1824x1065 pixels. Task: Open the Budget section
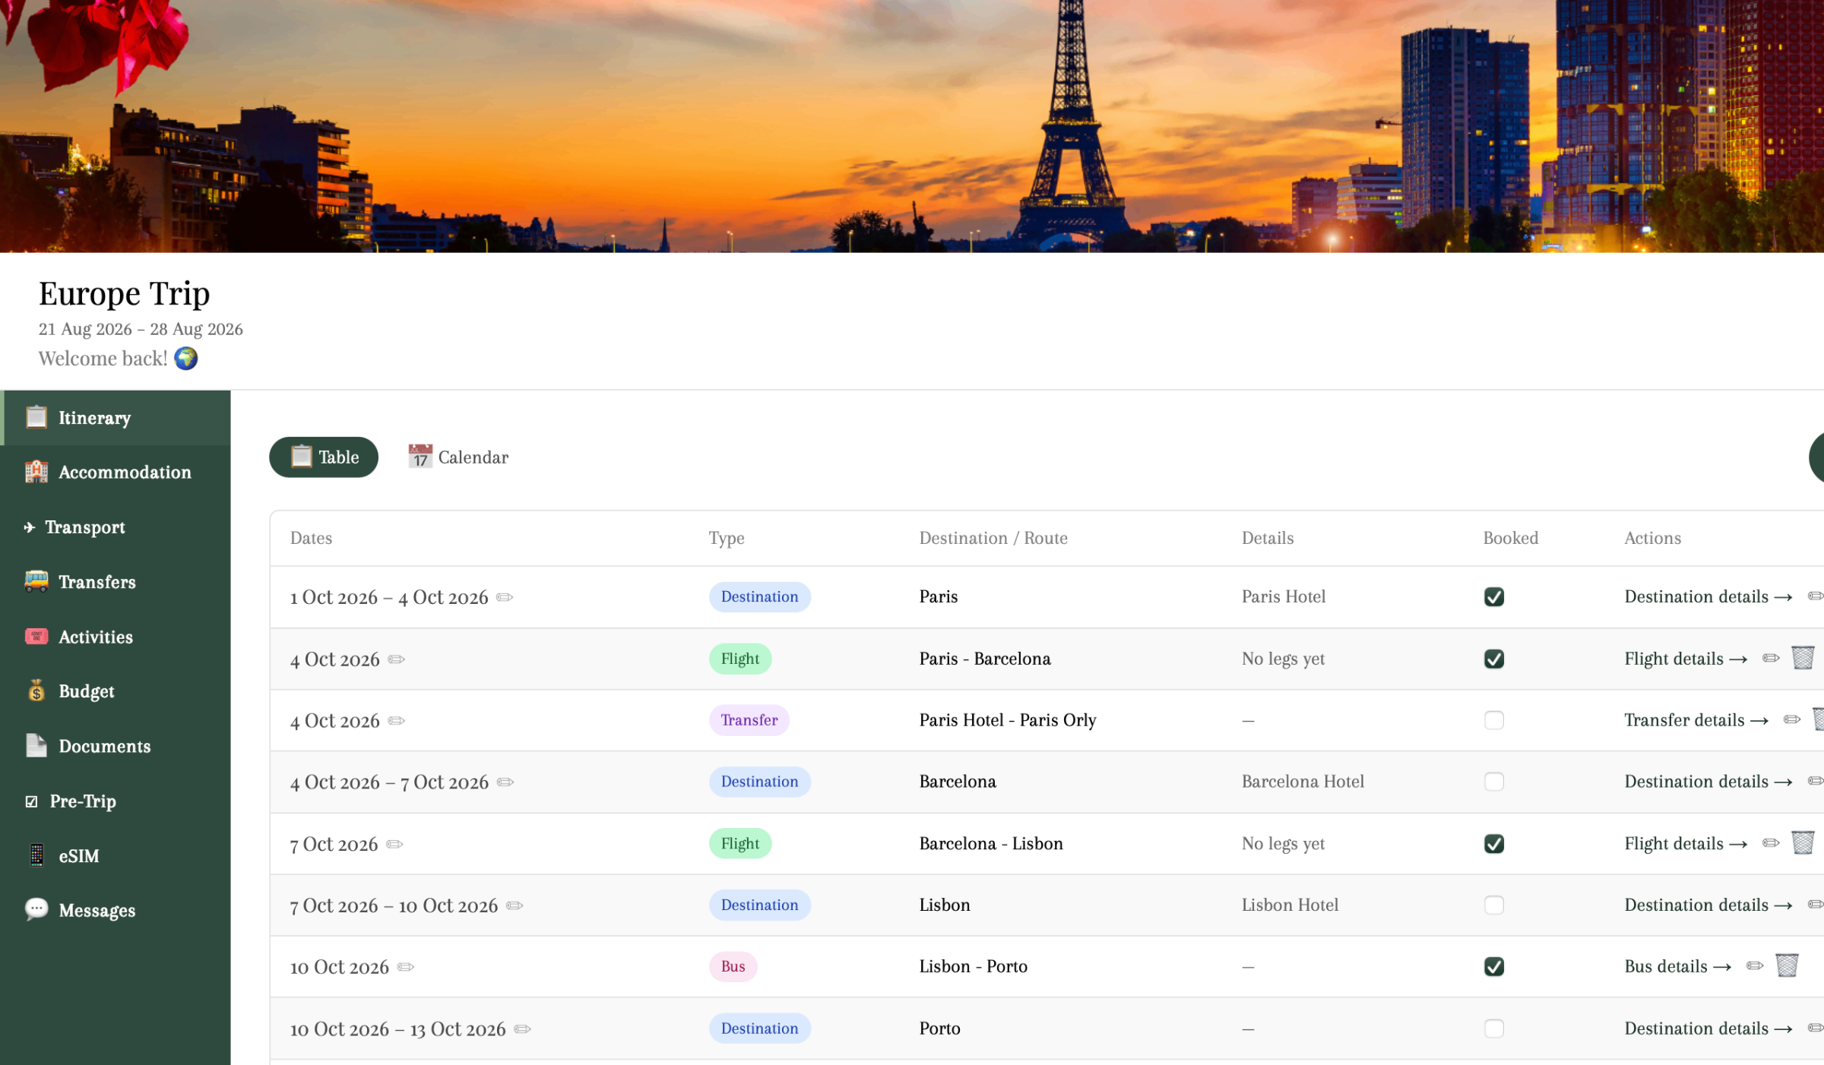(116, 691)
